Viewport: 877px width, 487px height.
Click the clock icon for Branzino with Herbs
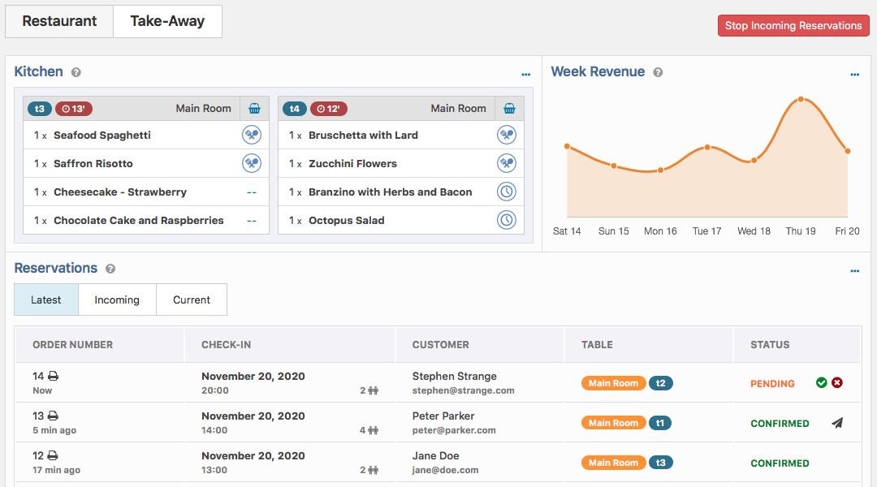click(507, 192)
